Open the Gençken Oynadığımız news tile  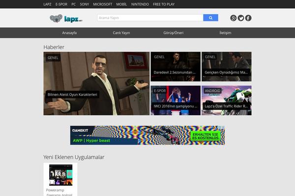click(227, 67)
